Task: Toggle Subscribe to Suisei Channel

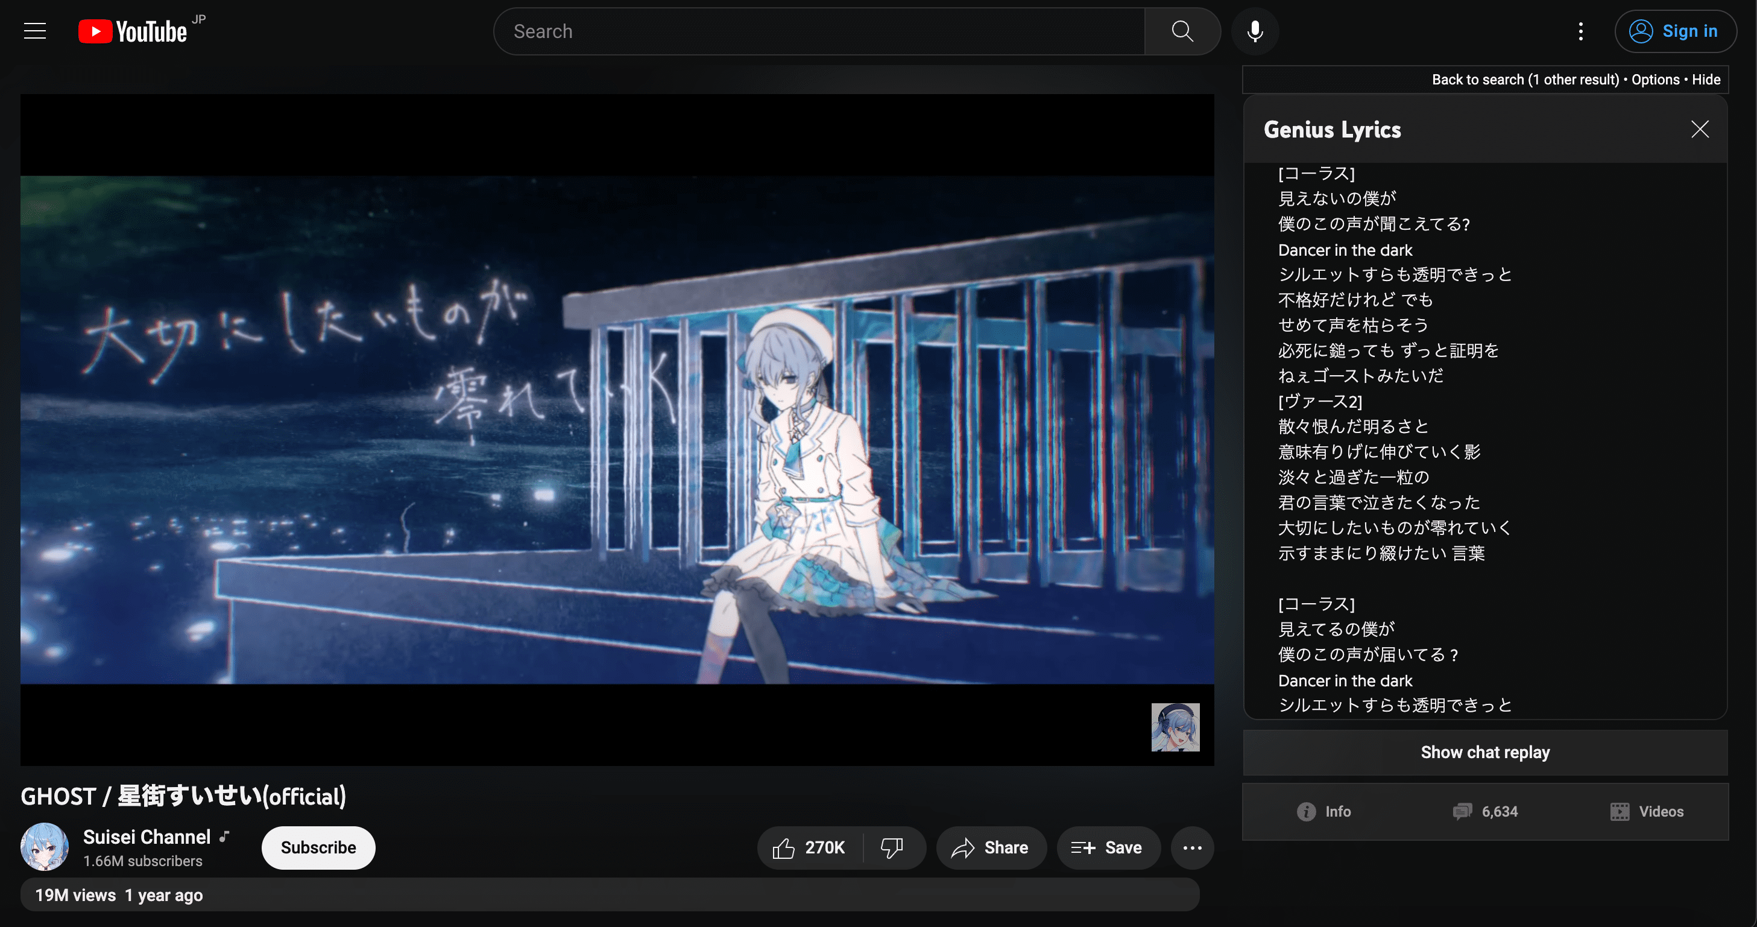Action: (318, 848)
